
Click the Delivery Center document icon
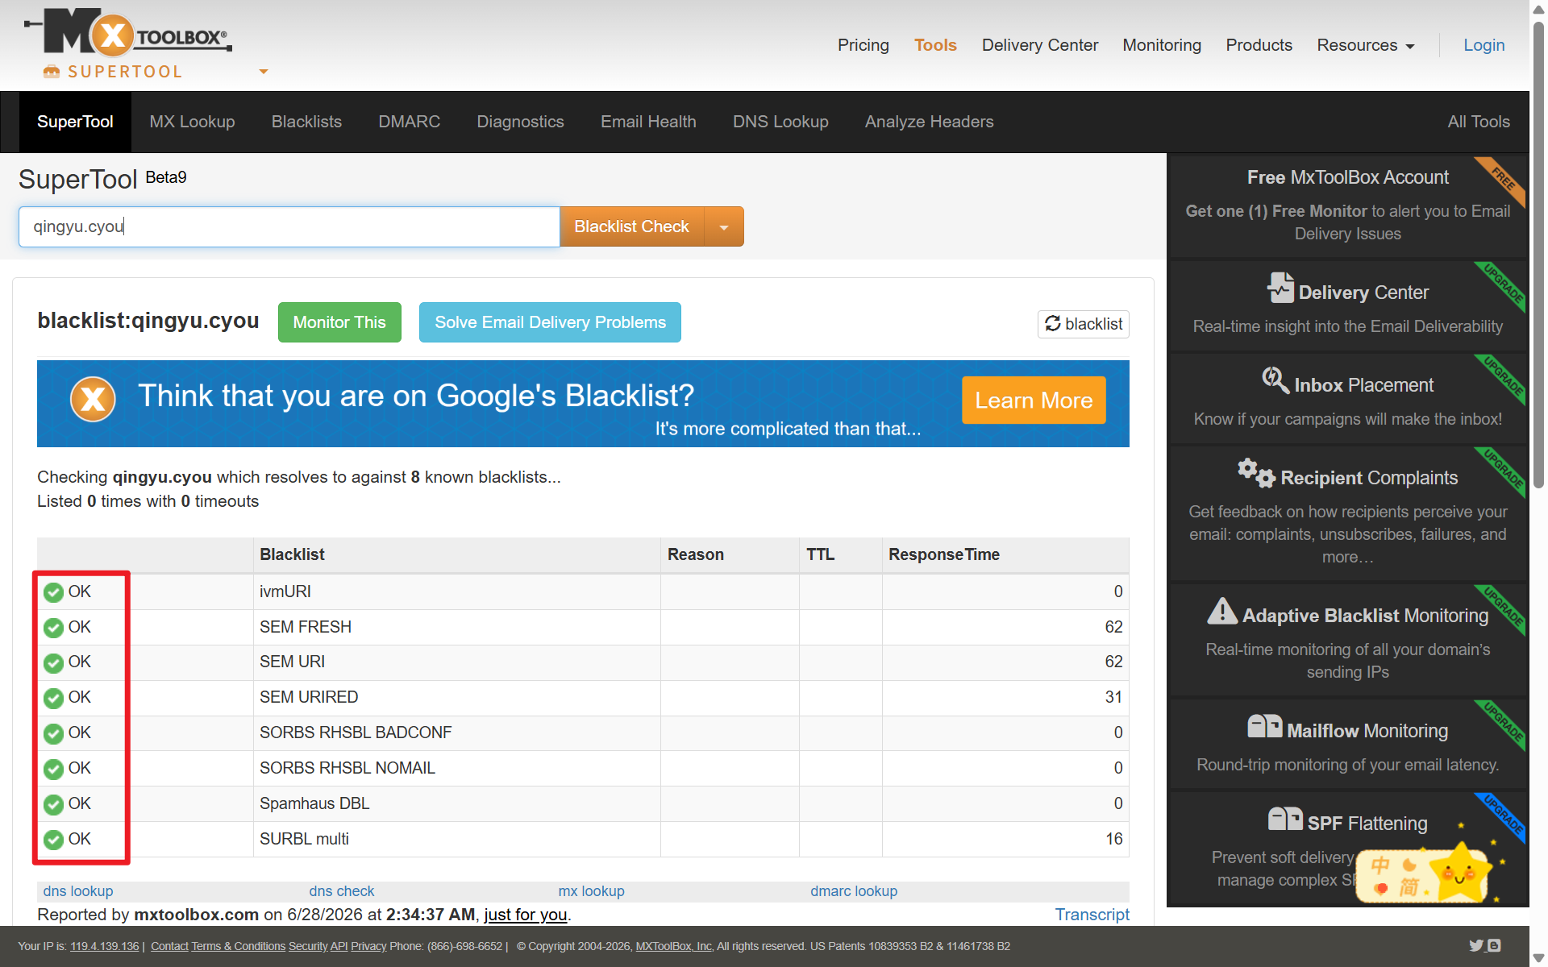click(1280, 288)
